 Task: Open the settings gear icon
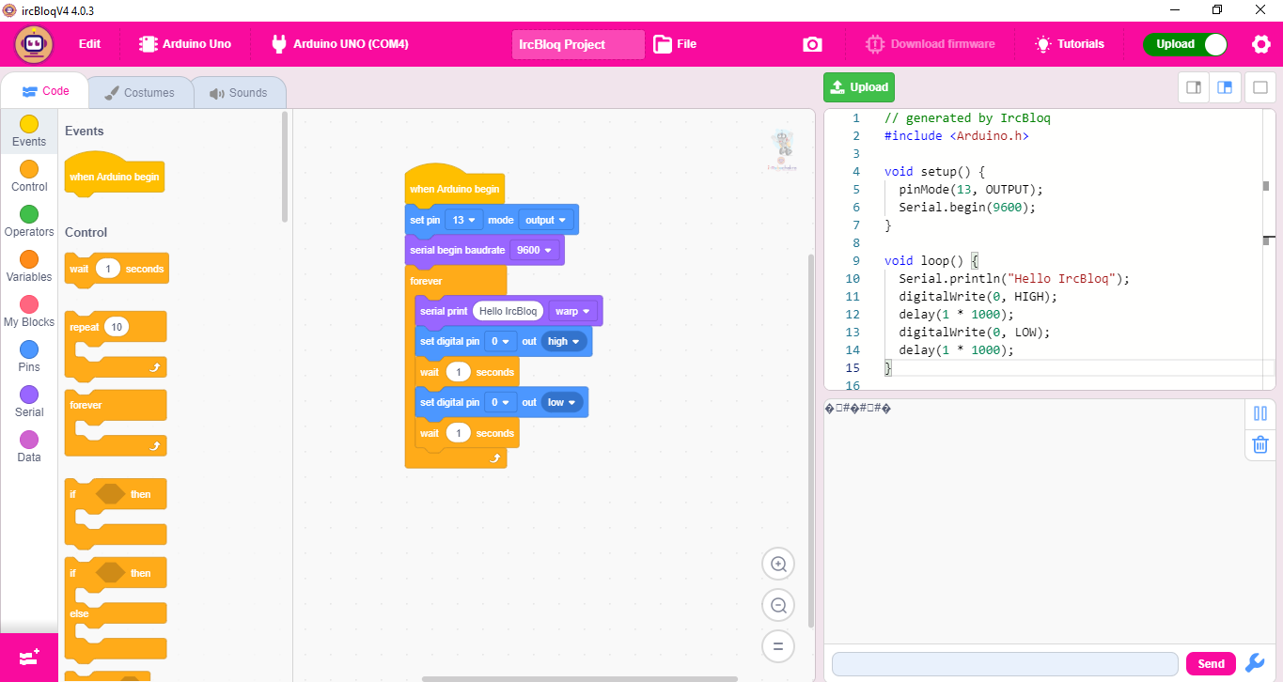pyautogui.click(x=1261, y=44)
